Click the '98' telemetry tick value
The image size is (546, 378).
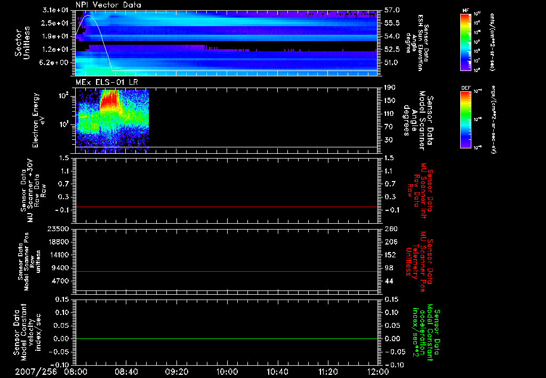[388, 268]
